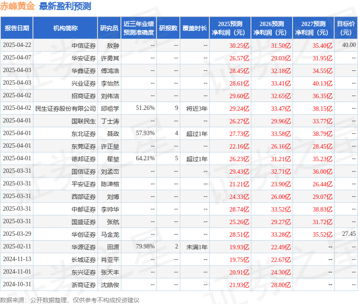Screen dimensions: 358x304
Task: Click the 研报数 column header
Action: 168,28
